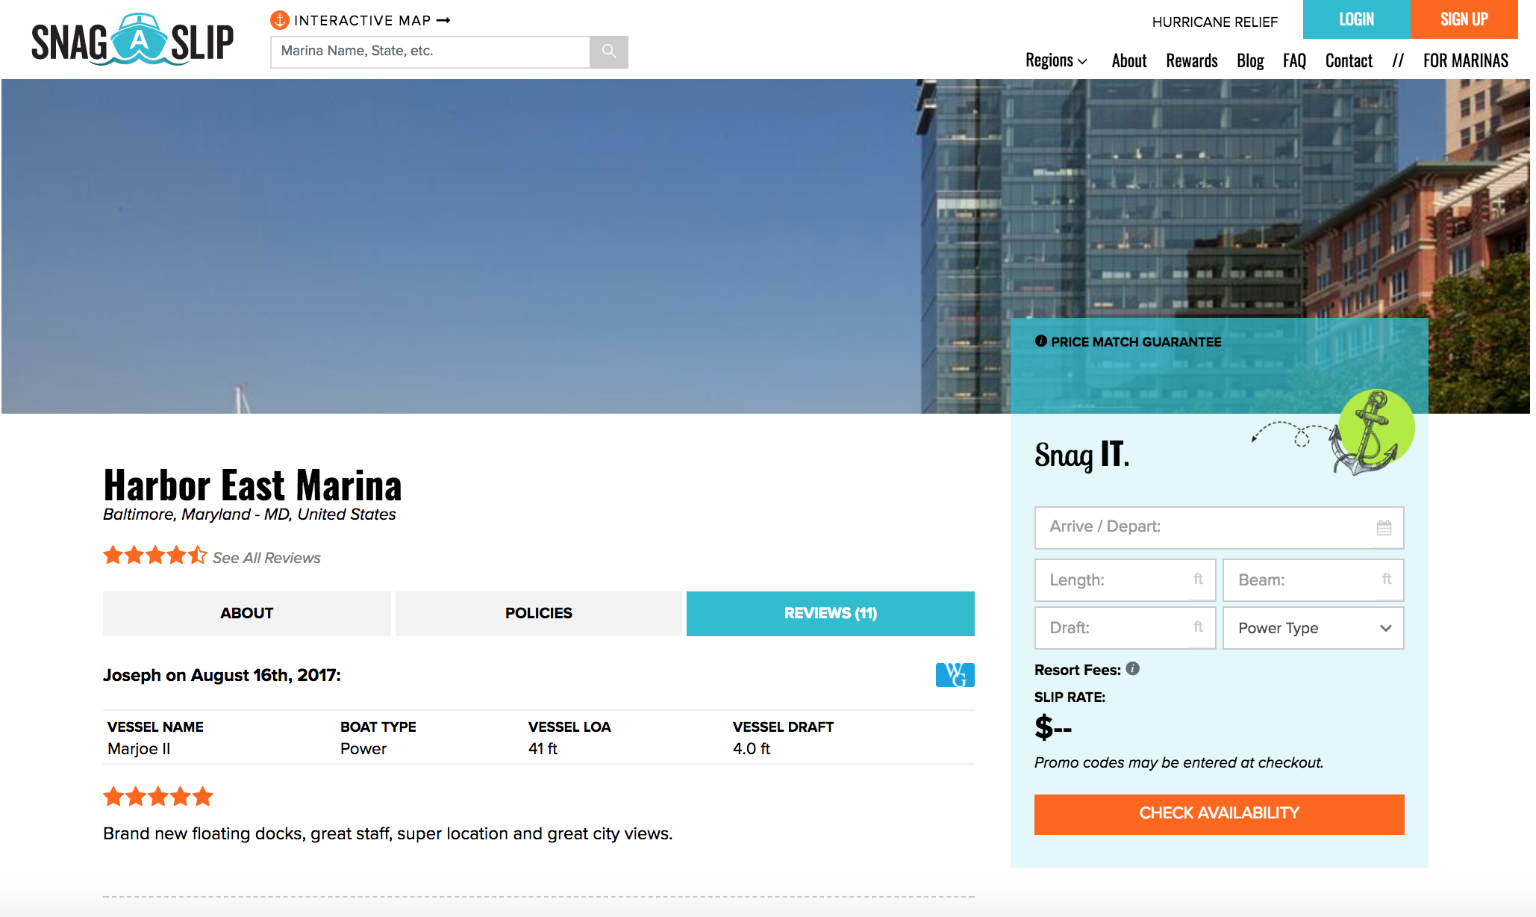
Task: Click the boat type value 'Power'
Action: point(363,749)
